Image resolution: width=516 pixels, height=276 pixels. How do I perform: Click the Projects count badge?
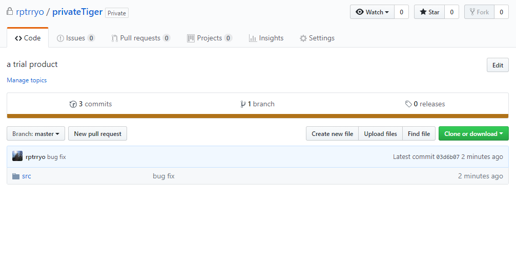228,38
